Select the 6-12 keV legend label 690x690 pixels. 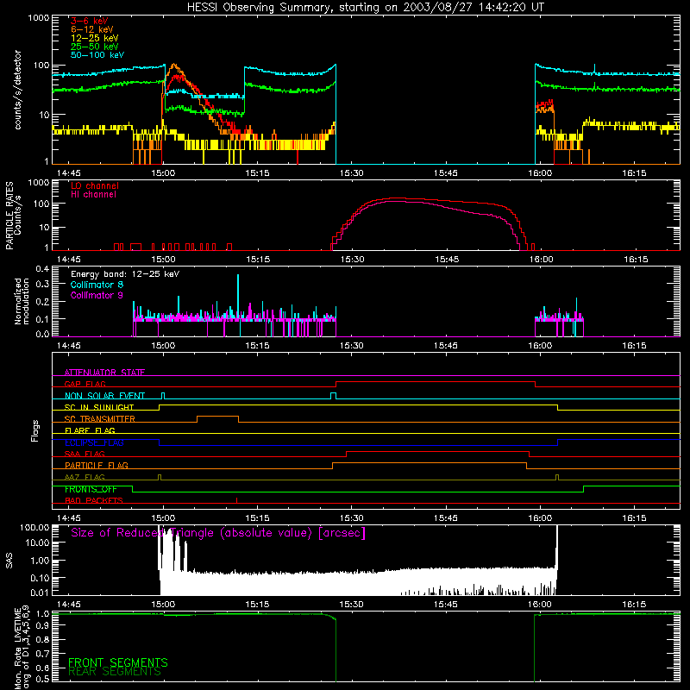(92, 29)
